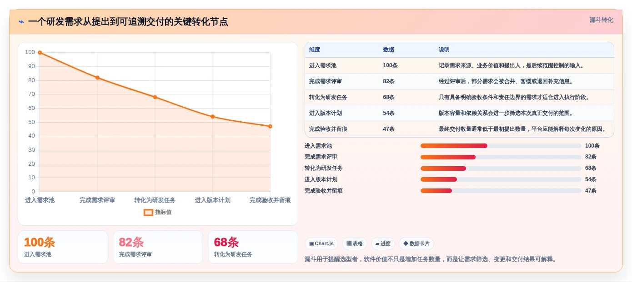The width and height of the screenshot is (632, 282).
Task: Click the 54条 table data cell
Action: [389, 113]
